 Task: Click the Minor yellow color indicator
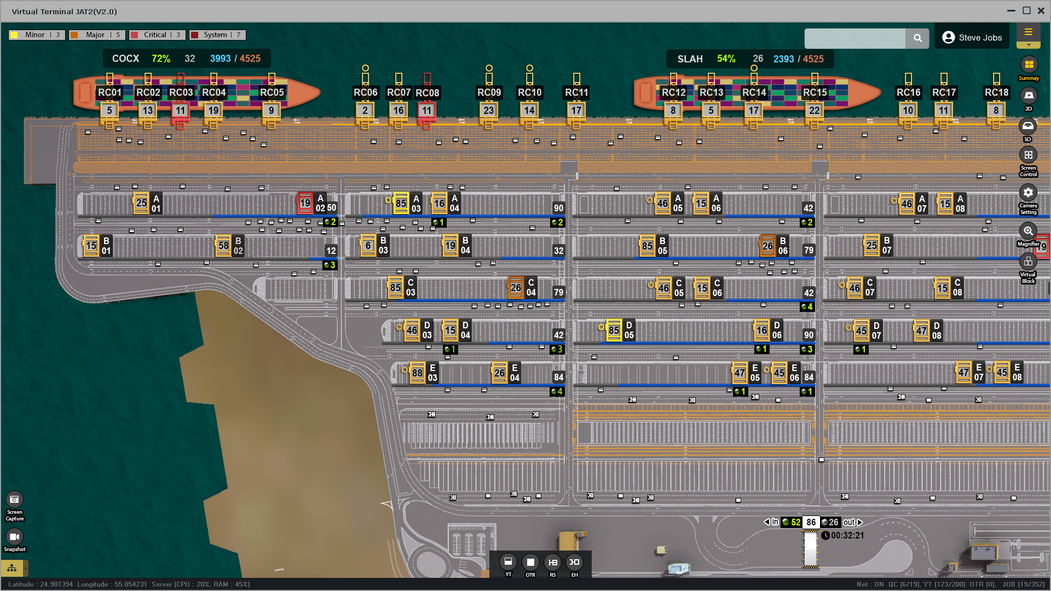tap(14, 35)
